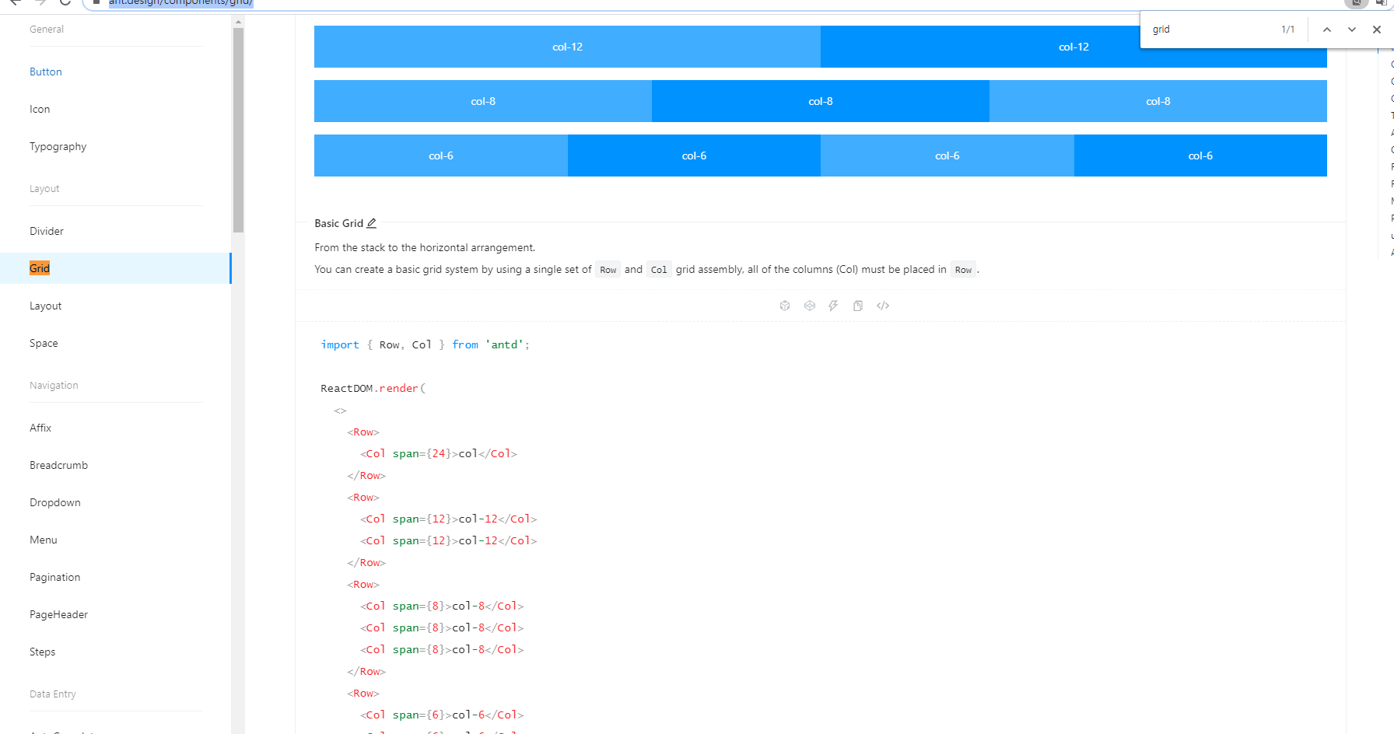Open the Breadcrumb component page
The image size is (1394, 734).
click(59, 465)
